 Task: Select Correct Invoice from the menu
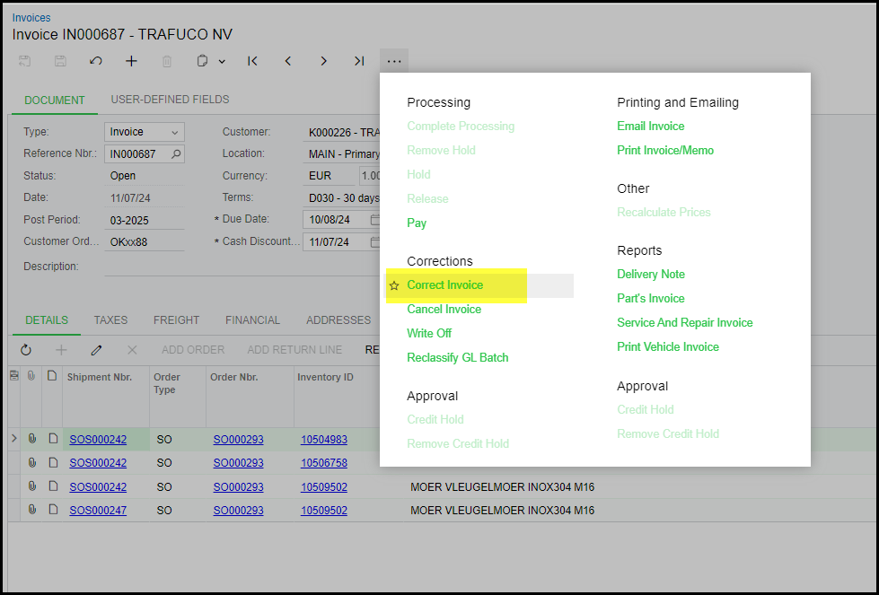pyautogui.click(x=445, y=285)
